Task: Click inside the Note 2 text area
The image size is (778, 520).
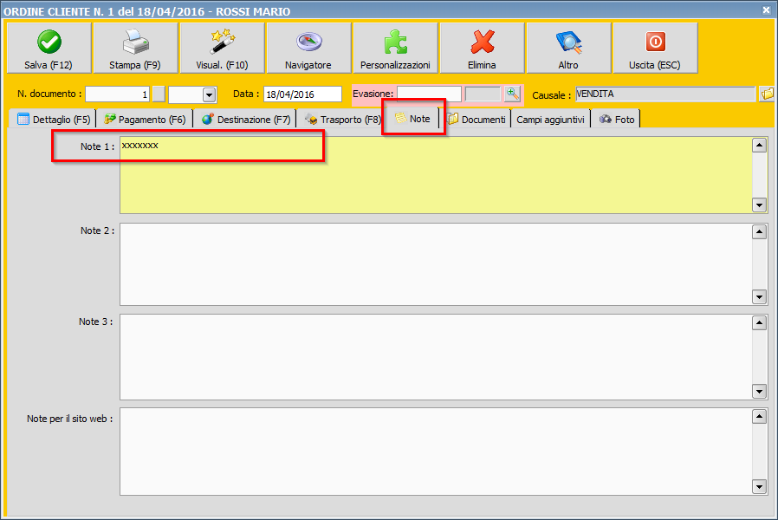Action: pyautogui.click(x=436, y=264)
